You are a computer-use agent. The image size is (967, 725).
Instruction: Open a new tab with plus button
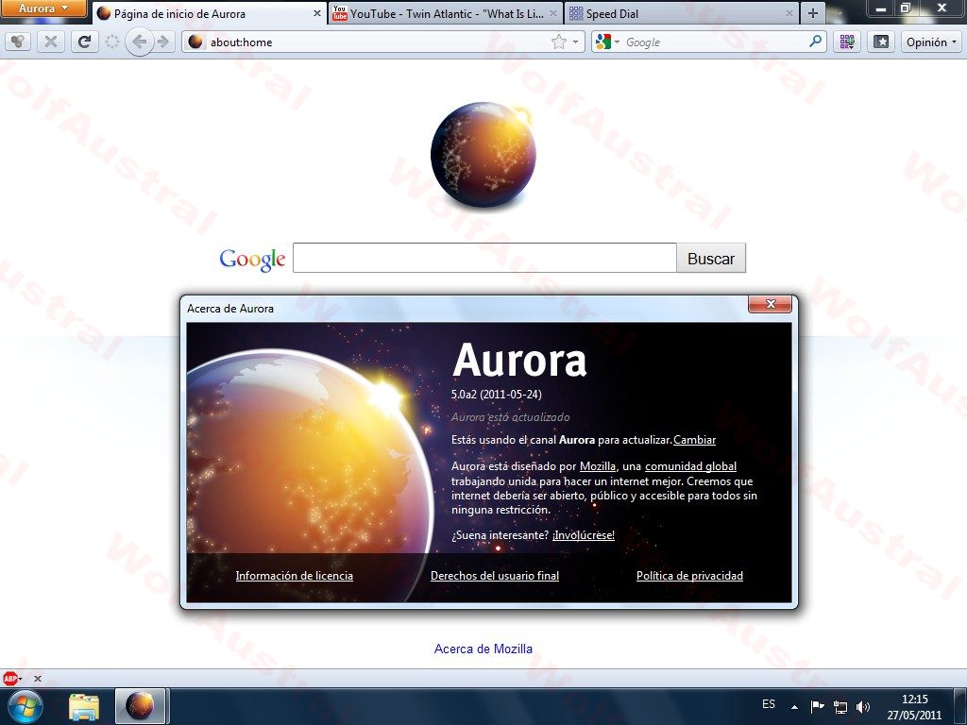click(813, 13)
